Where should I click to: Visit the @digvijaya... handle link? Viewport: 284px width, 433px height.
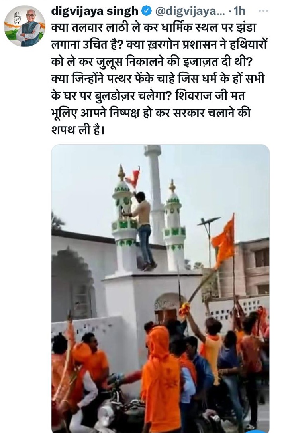click(190, 11)
